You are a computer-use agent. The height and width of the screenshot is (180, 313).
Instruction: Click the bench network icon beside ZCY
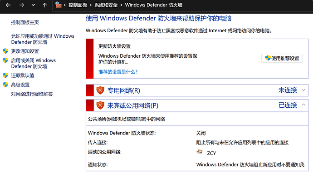tap(200, 152)
